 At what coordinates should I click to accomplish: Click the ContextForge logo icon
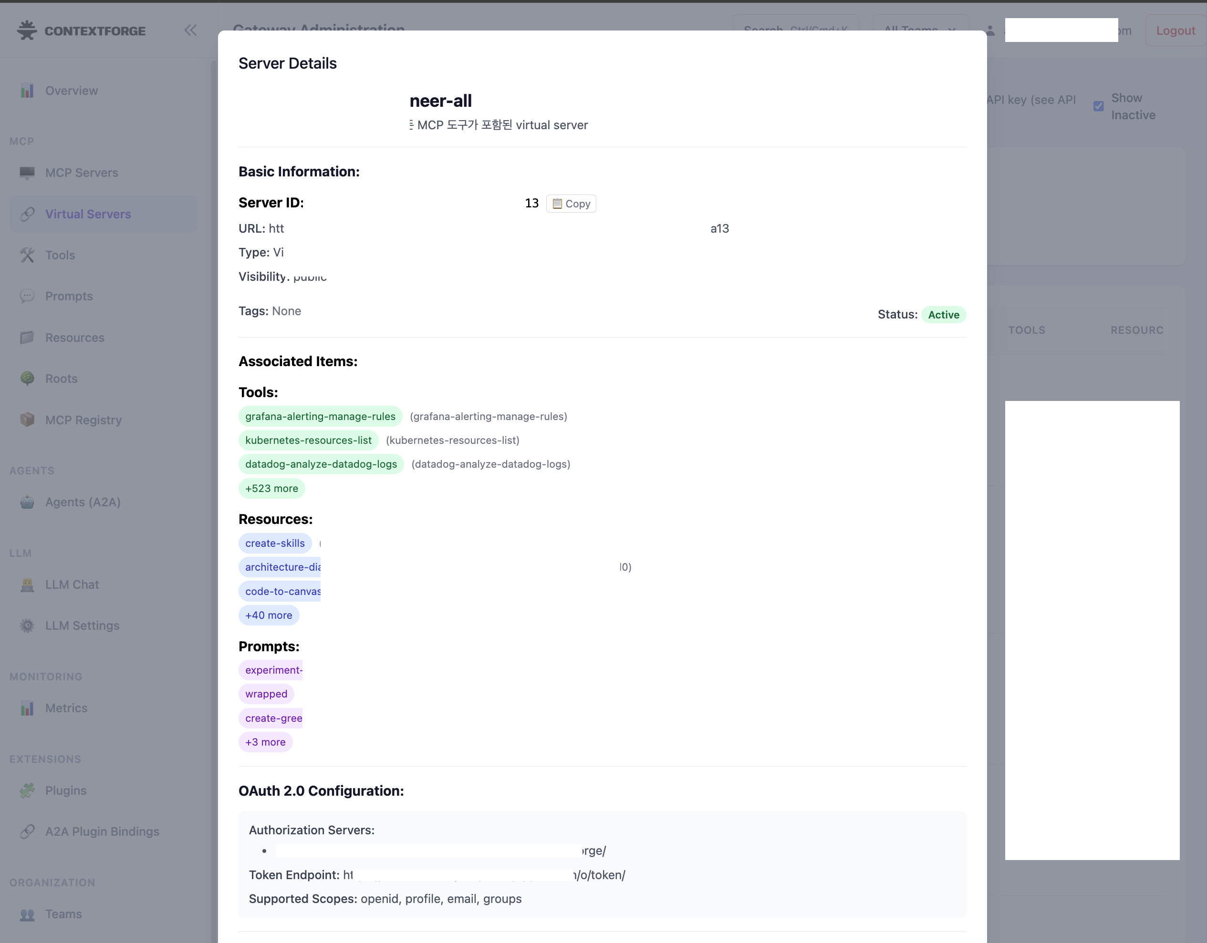(x=27, y=31)
